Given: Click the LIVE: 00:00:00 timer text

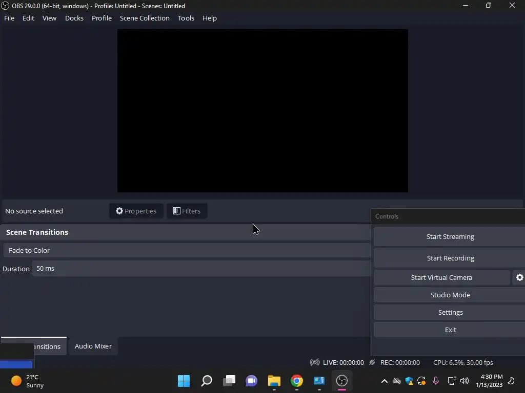Looking at the screenshot, I should coord(343,362).
